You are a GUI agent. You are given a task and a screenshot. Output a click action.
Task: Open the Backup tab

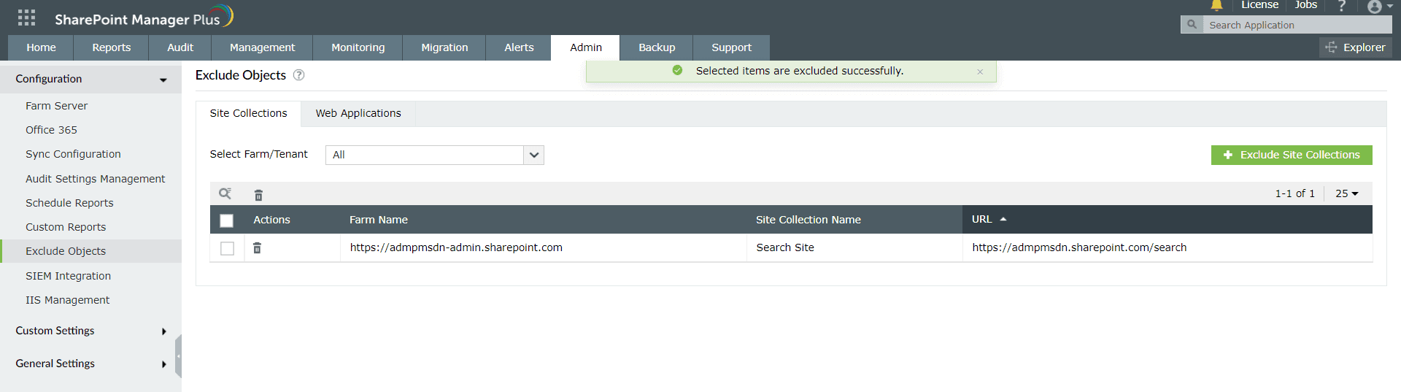(x=657, y=47)
